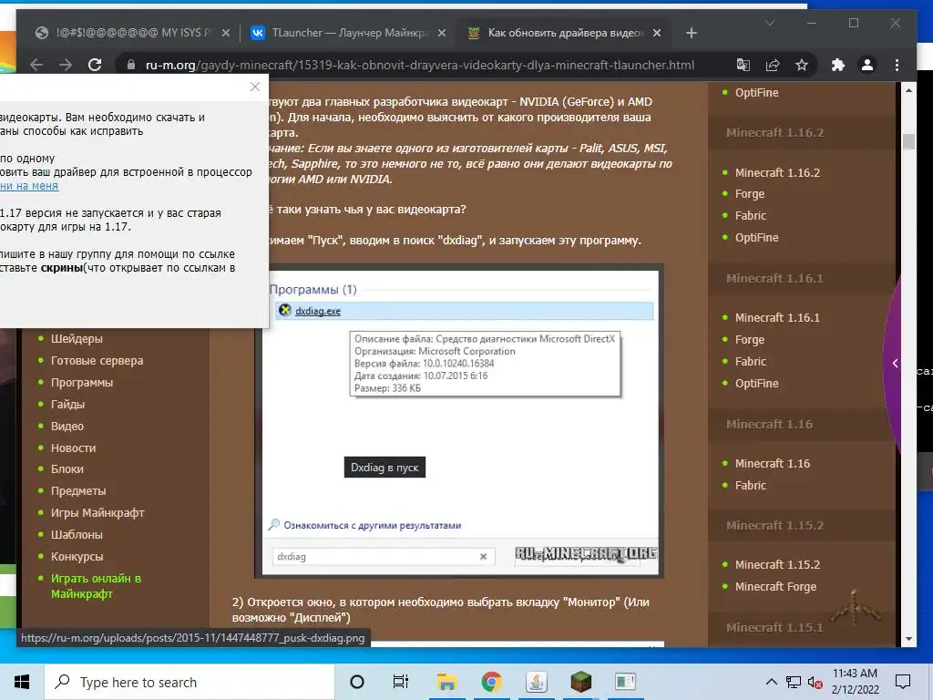Open the Windows Start menu
Image resolution: width=933 pixels, height=700 pixels.
pos(22,682)
